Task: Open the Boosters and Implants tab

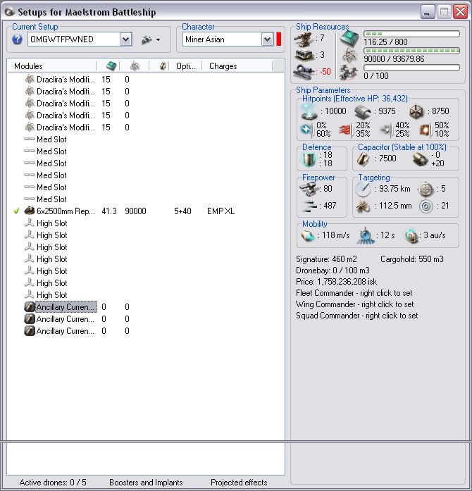Action: tap(146, 483)
